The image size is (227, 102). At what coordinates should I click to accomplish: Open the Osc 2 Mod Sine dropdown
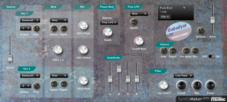[59, 76]
